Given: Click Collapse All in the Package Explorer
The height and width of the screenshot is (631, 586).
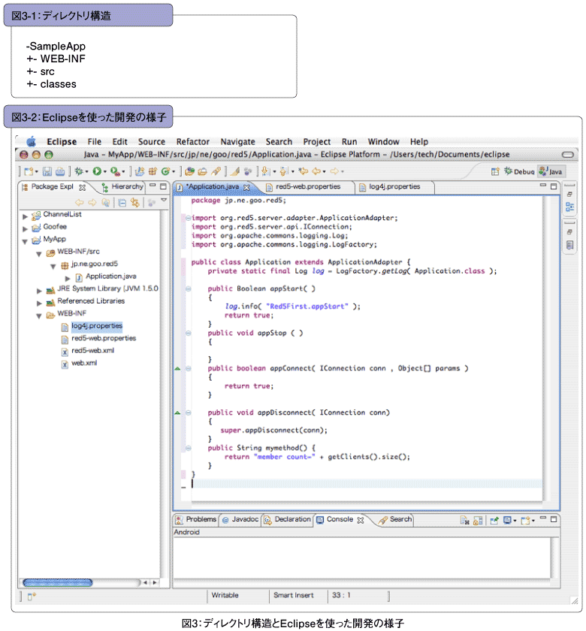Looking at the screenshot, I should 122,203.
